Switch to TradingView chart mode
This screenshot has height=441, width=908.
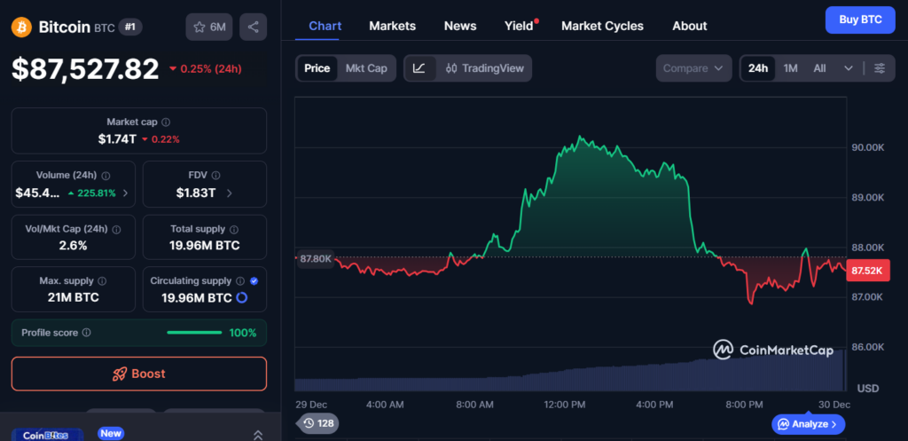(484, 68)
